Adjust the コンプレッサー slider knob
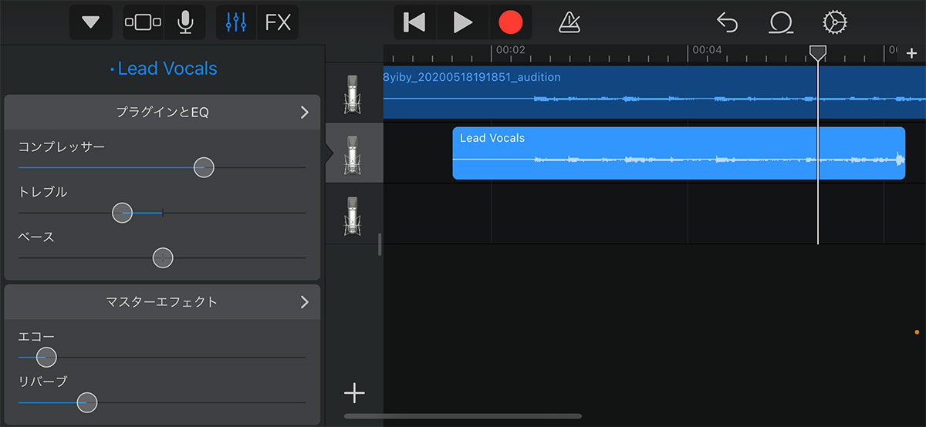The width and height of the screenshot is (926, 427). (x=204, y=167)
